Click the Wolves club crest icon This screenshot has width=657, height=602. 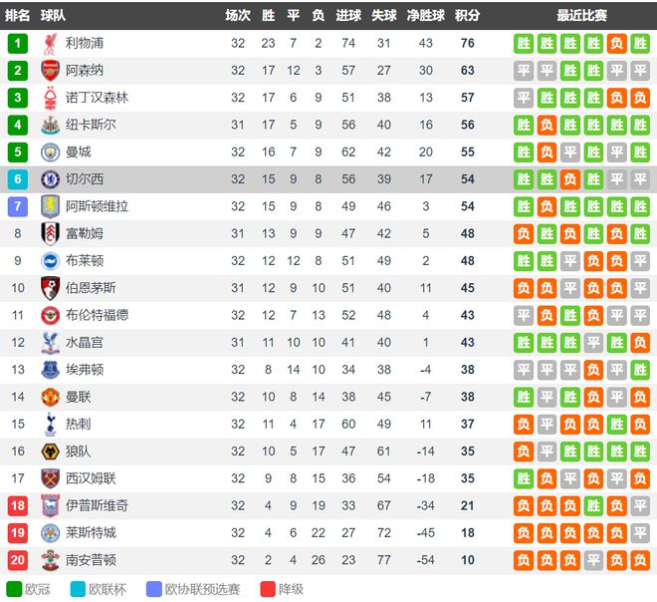pos(50,451)
